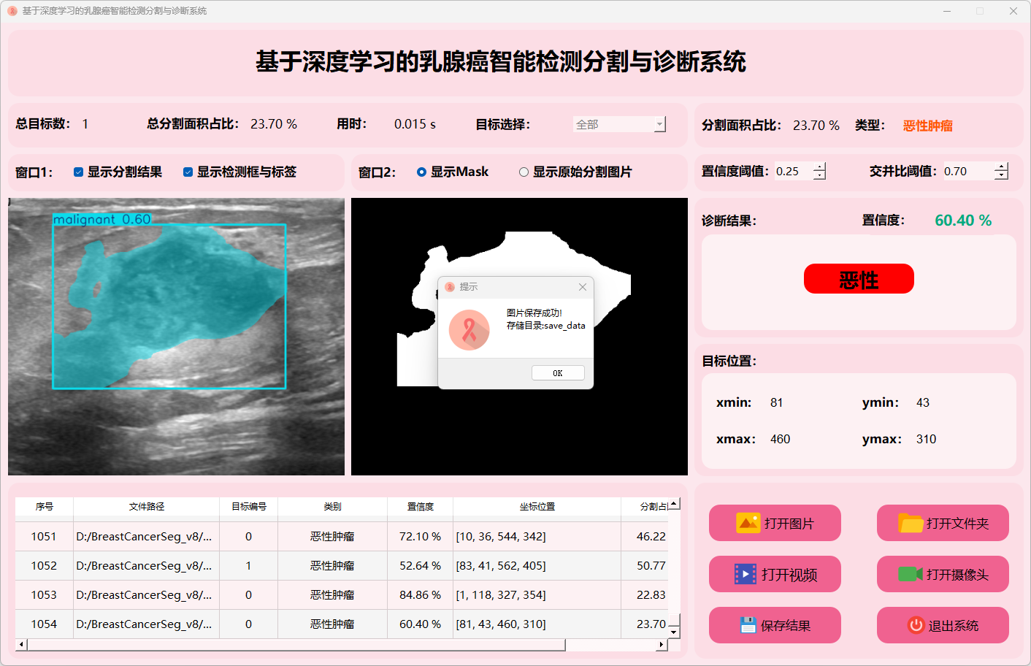Image resolution: width=1031 pixels, height=666 pixels.
Task: Click the 置信度 column header in table
Action: tap(421, 507)
